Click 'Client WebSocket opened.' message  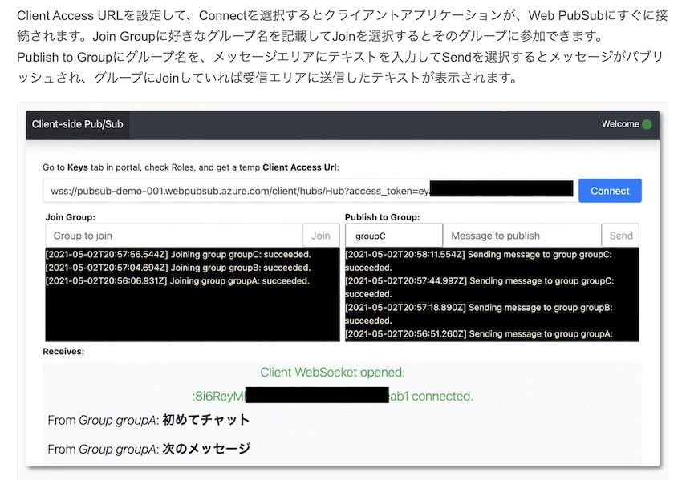(x=332, y=372)
